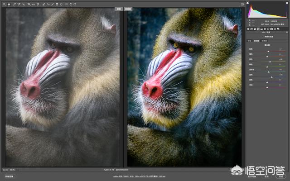
Task: Click the zoom percentage field at bottom left
Action: (x=12, y=170)
